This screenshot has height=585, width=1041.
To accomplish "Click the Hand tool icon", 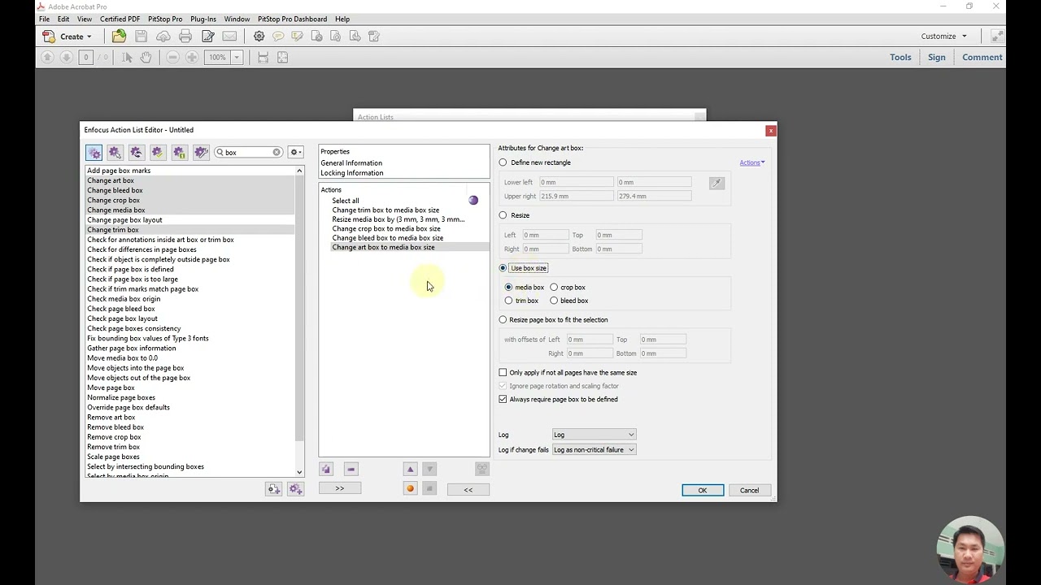I will pos(146,57).
